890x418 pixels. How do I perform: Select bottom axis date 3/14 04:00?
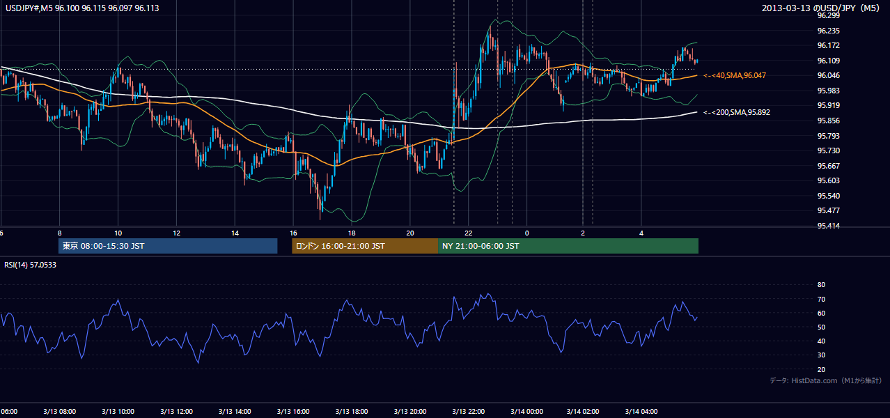click(642, 412)
